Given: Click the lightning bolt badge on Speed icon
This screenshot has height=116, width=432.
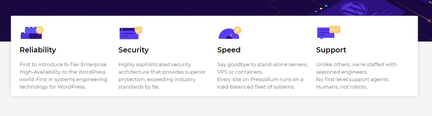Looking at the screenshot, I should [238, 30].
